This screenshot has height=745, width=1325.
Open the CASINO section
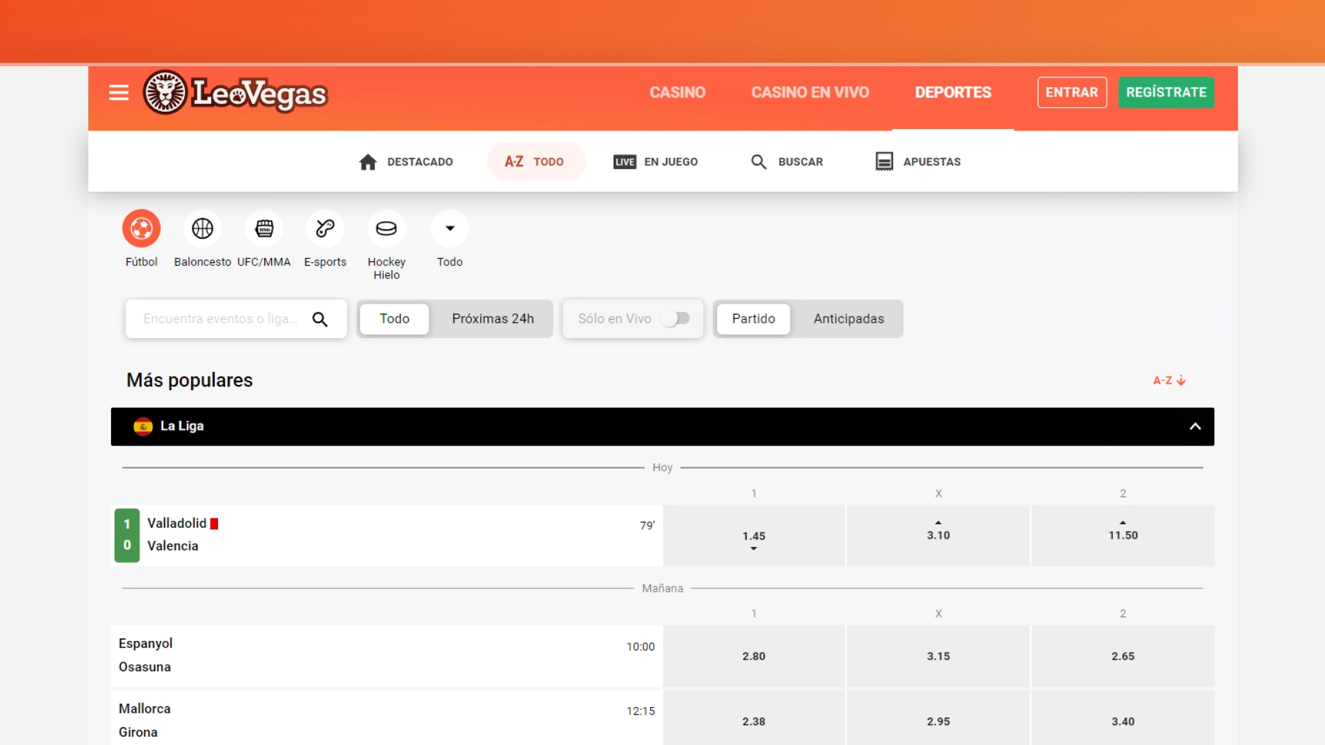[678, 92]
